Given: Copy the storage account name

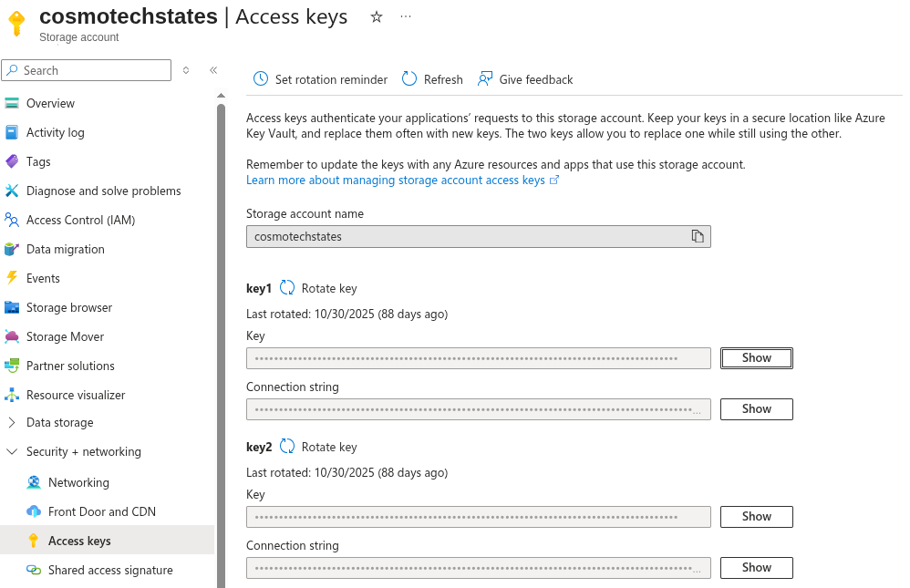Looking at the screenshot, I should point(698,235).
